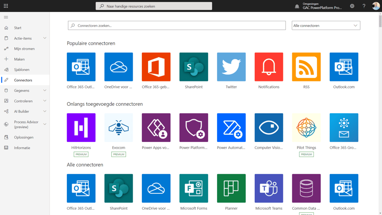Open OneDrive voor under Alle connectoren
The image size is (382, 215).
tap(156, 188)
